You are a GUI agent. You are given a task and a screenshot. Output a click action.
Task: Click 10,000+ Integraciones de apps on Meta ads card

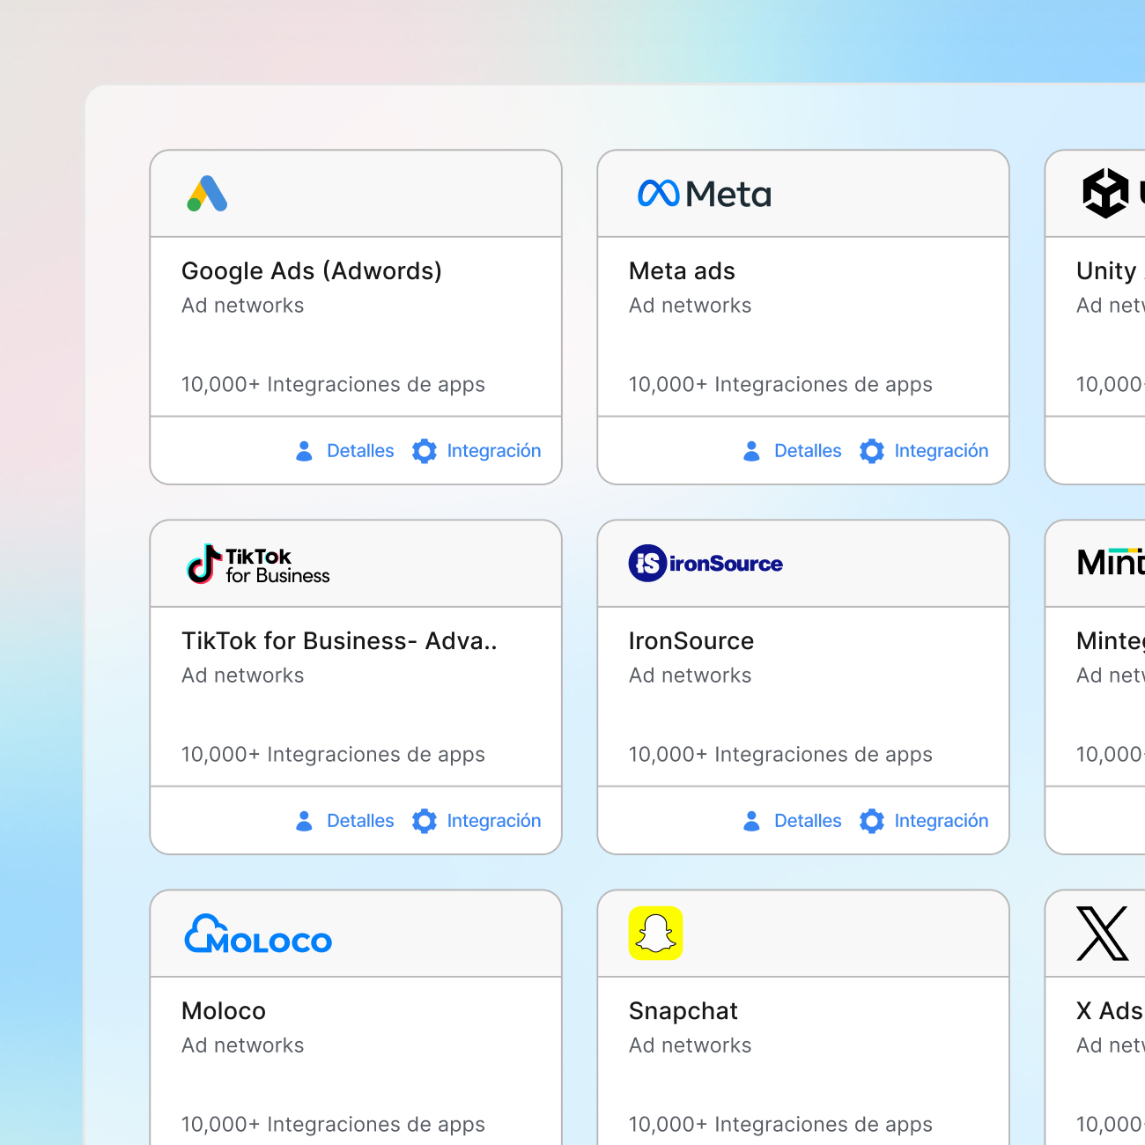click(780, 385)
